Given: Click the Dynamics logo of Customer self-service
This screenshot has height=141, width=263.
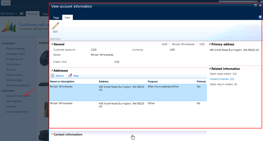Looking at the screenshot, I should point(9,26).
